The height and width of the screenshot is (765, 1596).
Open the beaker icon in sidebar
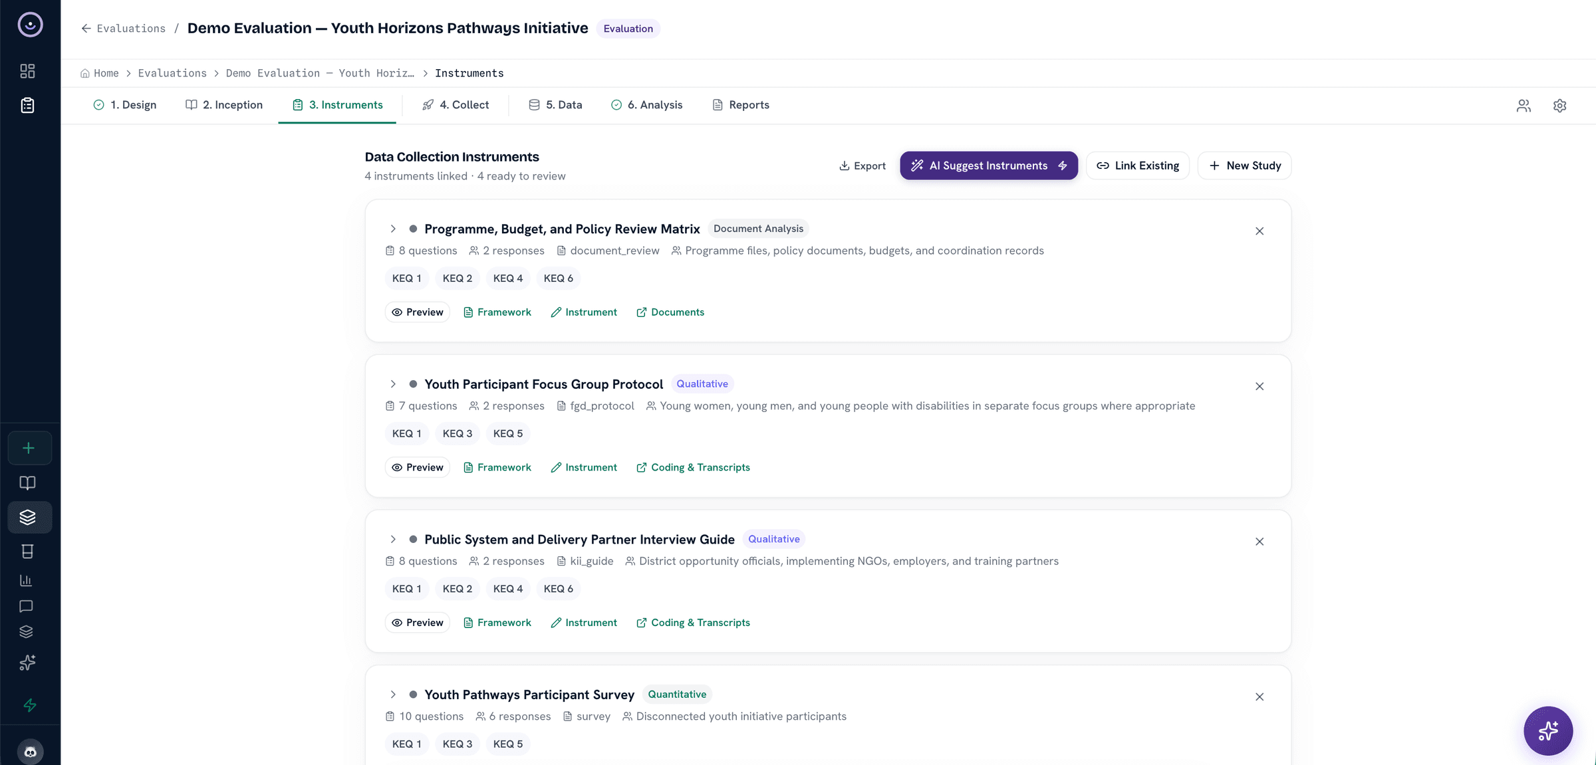coord(27,552)
